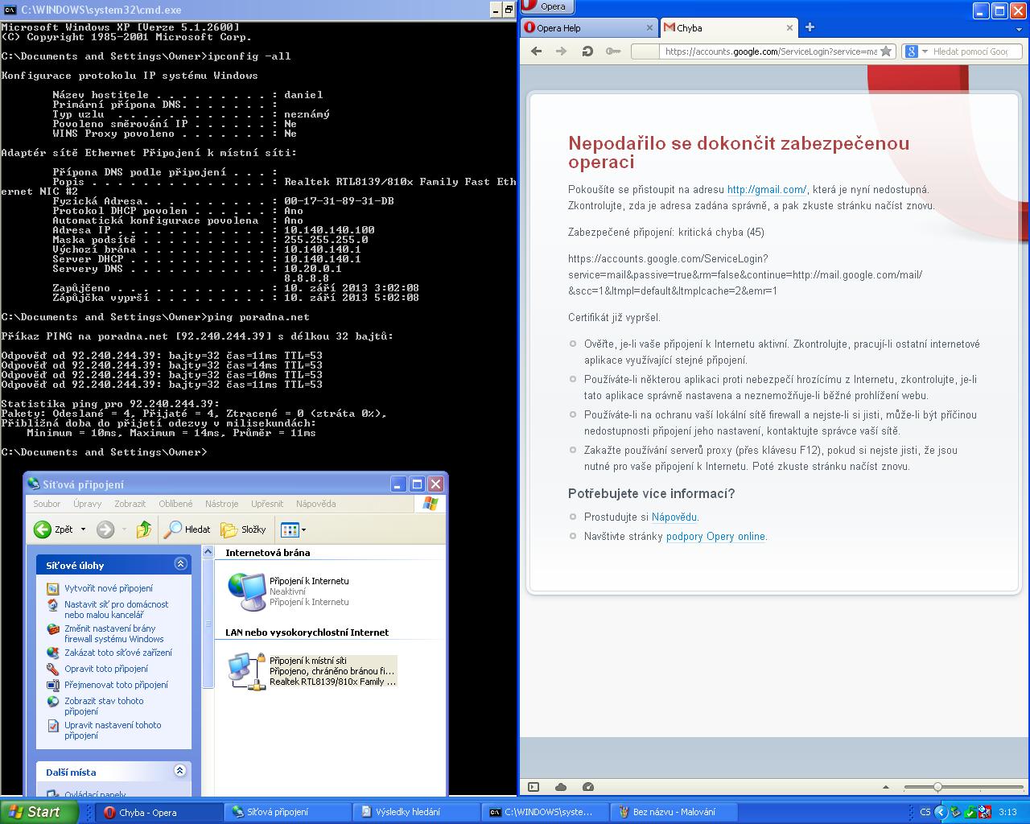Image resolution: width=1030 pixels, height=824 pixels.
Task: Open Opera Turbo speedometer icon
Action: [x=587, y=787]
